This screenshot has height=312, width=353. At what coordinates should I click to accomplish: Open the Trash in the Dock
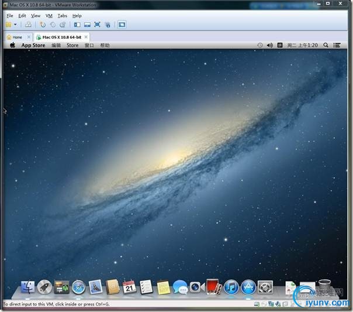[x=324, y=287]
